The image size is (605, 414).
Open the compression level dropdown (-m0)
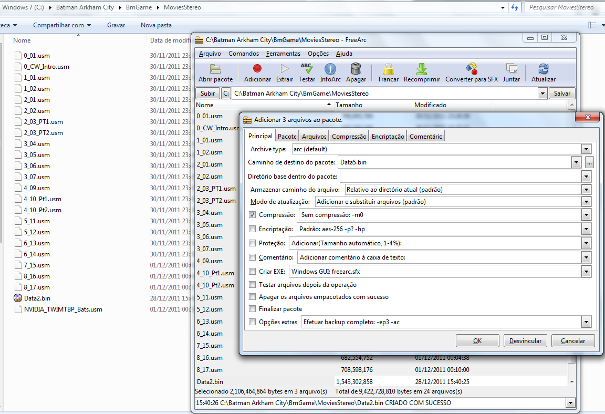coord(586,215)
